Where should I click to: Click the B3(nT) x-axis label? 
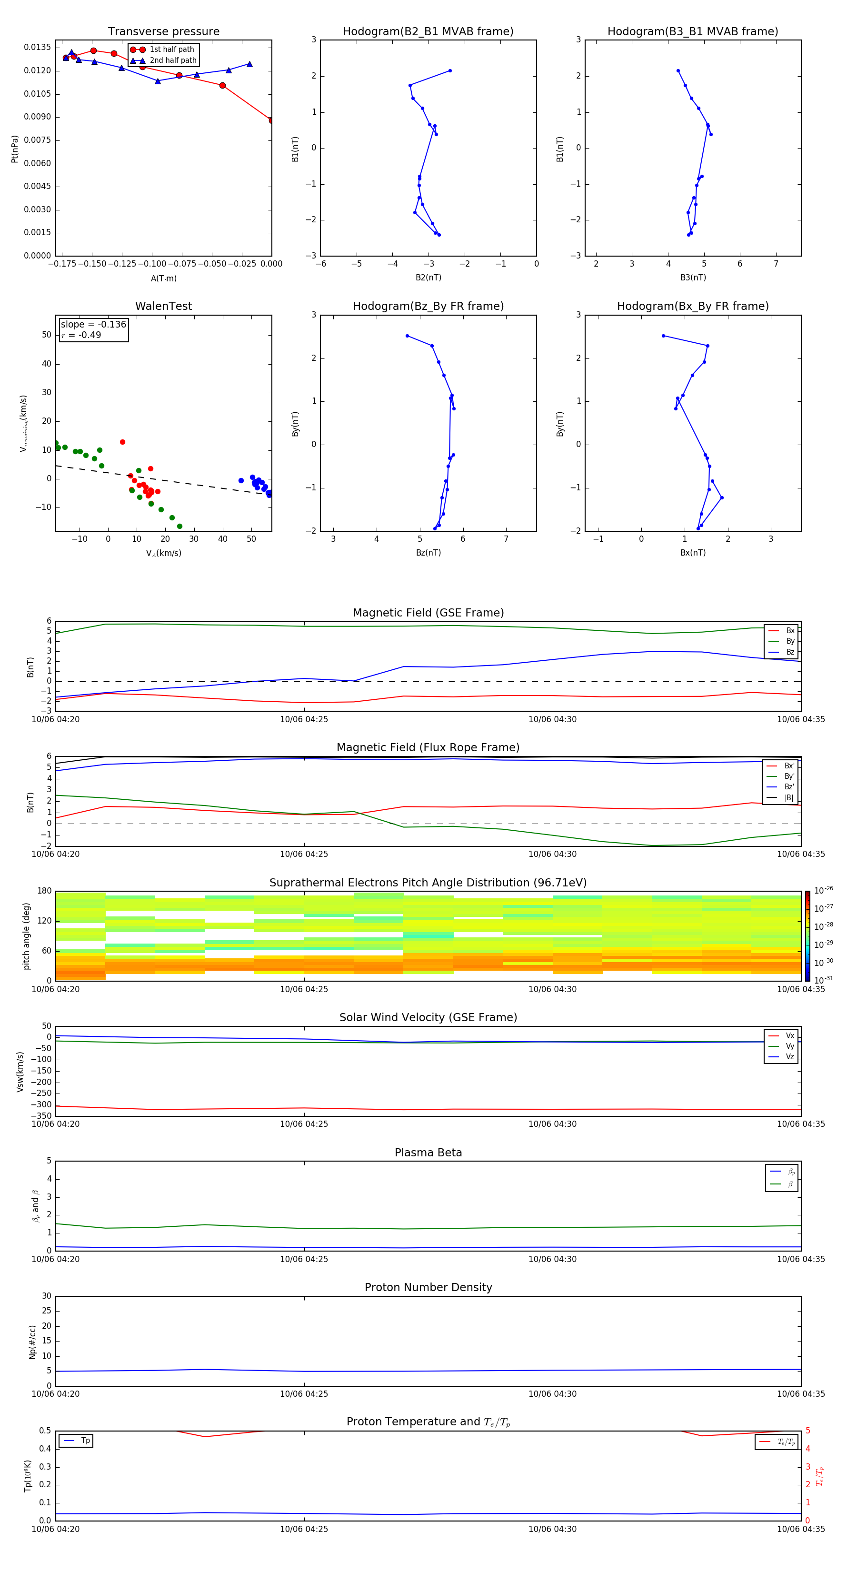(x=693, y=278)
